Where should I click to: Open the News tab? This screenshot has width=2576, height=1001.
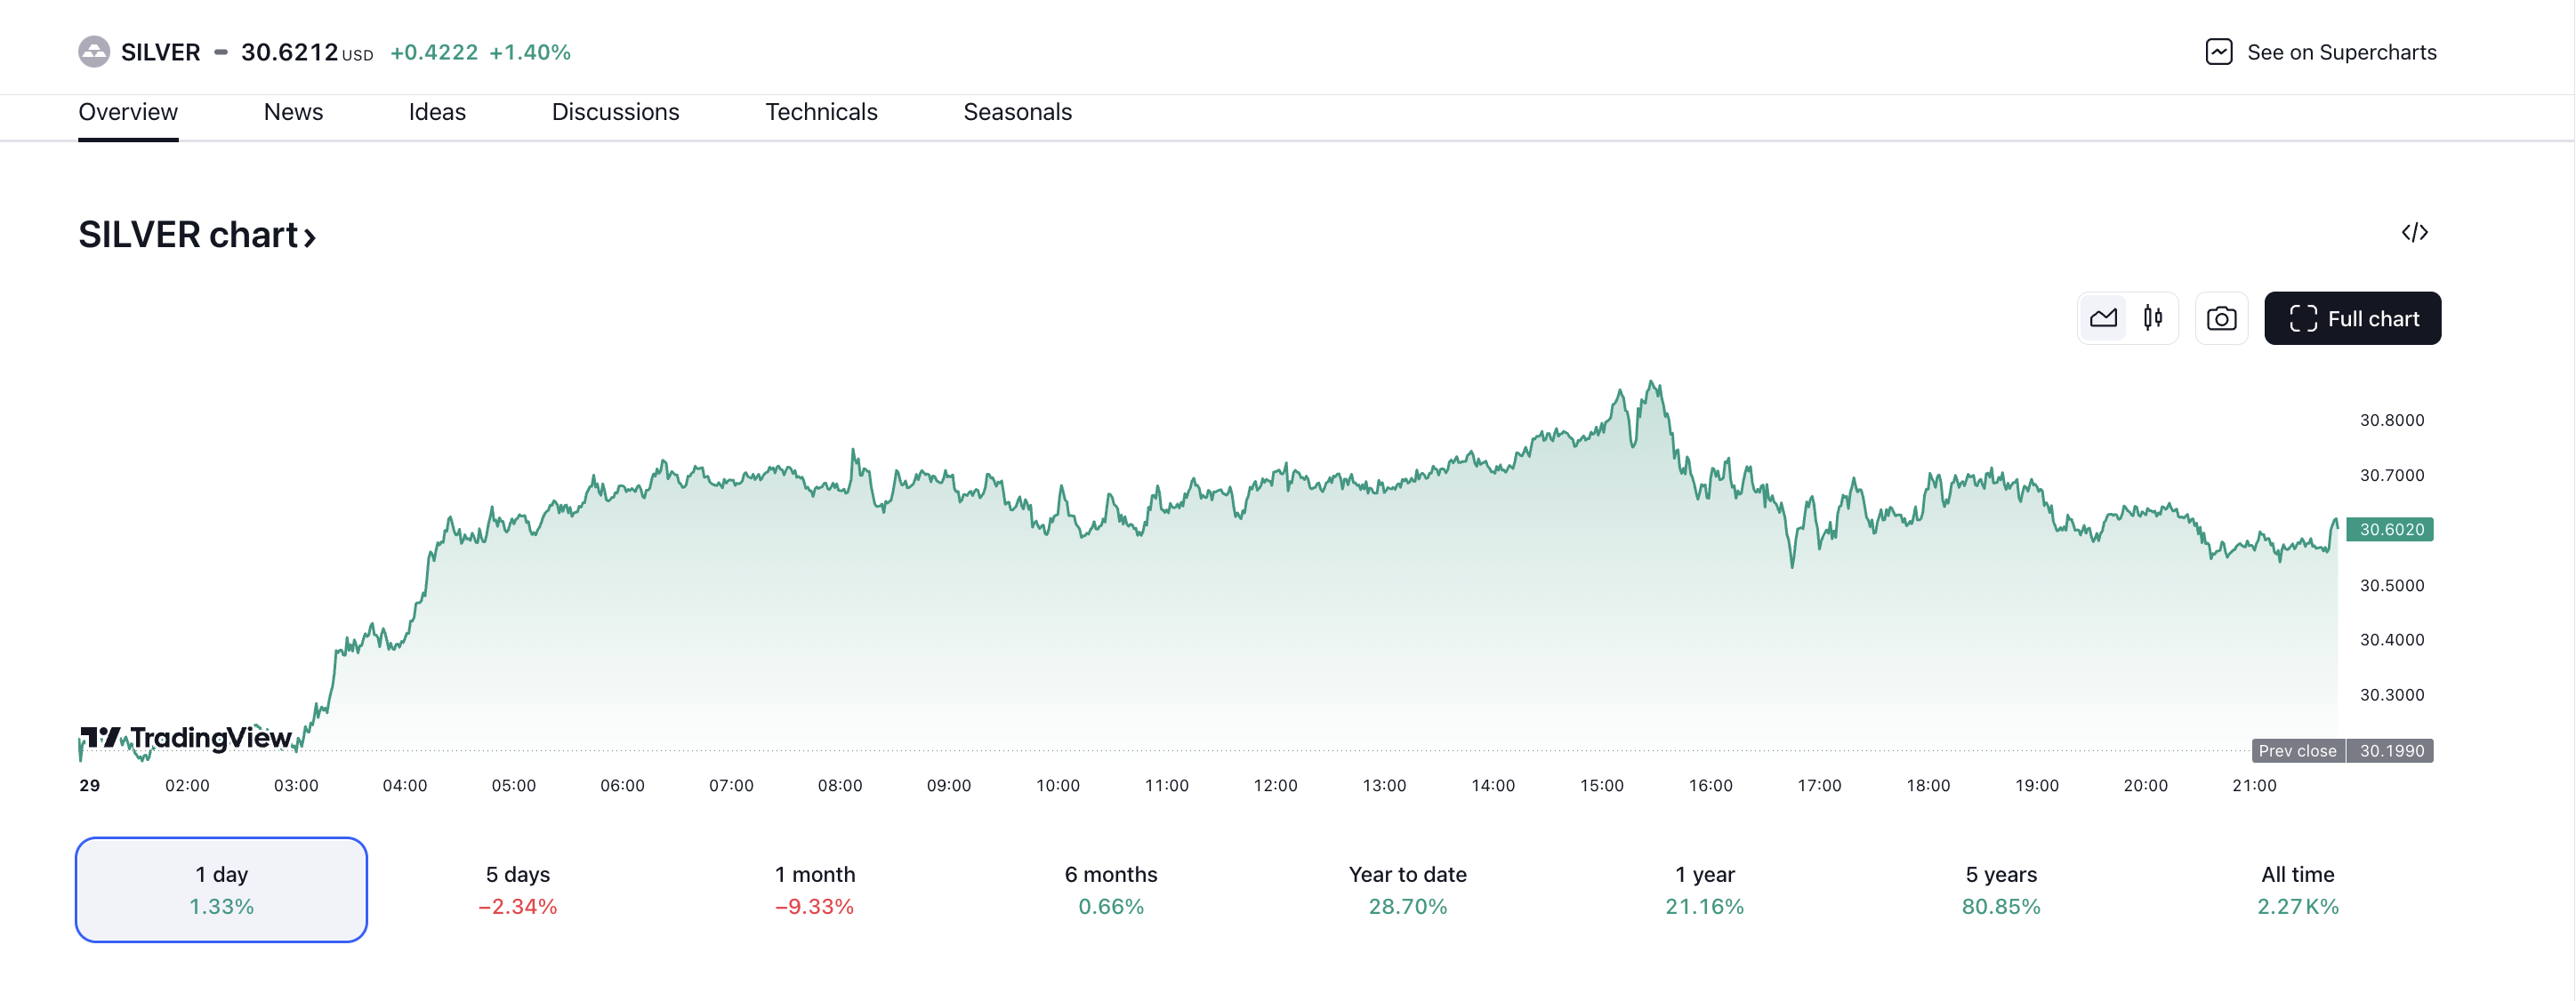[x=293, y=112]
